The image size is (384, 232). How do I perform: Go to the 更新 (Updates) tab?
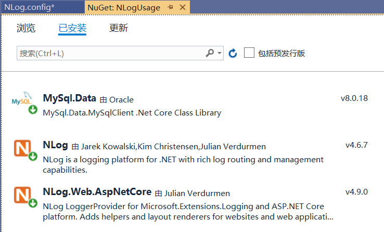pos(119,28)
